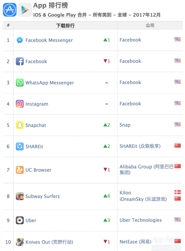Viewport: 185px width, 251px height.
Task: Open the Uber Technologies company link
Action: (x=140, y=220)
